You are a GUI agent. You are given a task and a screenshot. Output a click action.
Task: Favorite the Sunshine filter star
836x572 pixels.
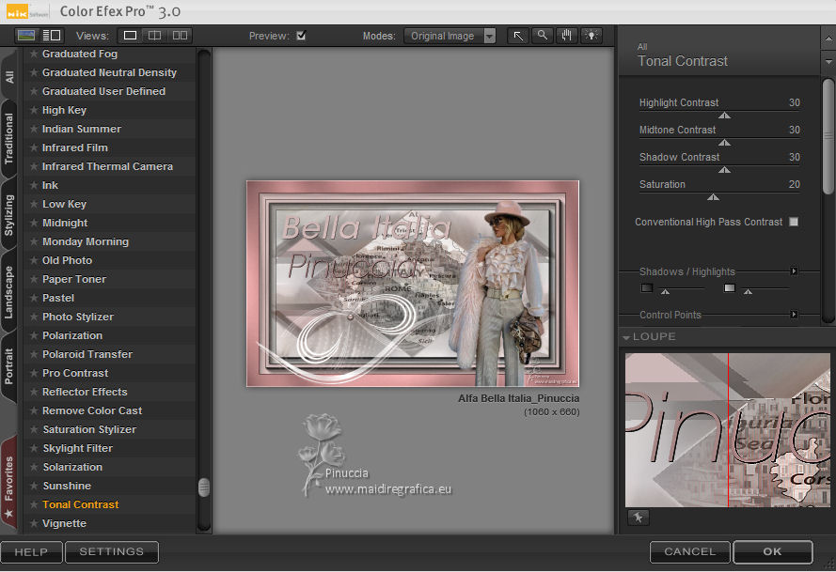(x=34, y=486)
